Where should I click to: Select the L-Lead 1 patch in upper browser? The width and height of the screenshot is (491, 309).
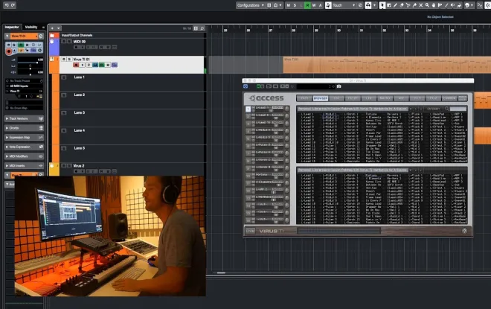(x=307, y=114)
